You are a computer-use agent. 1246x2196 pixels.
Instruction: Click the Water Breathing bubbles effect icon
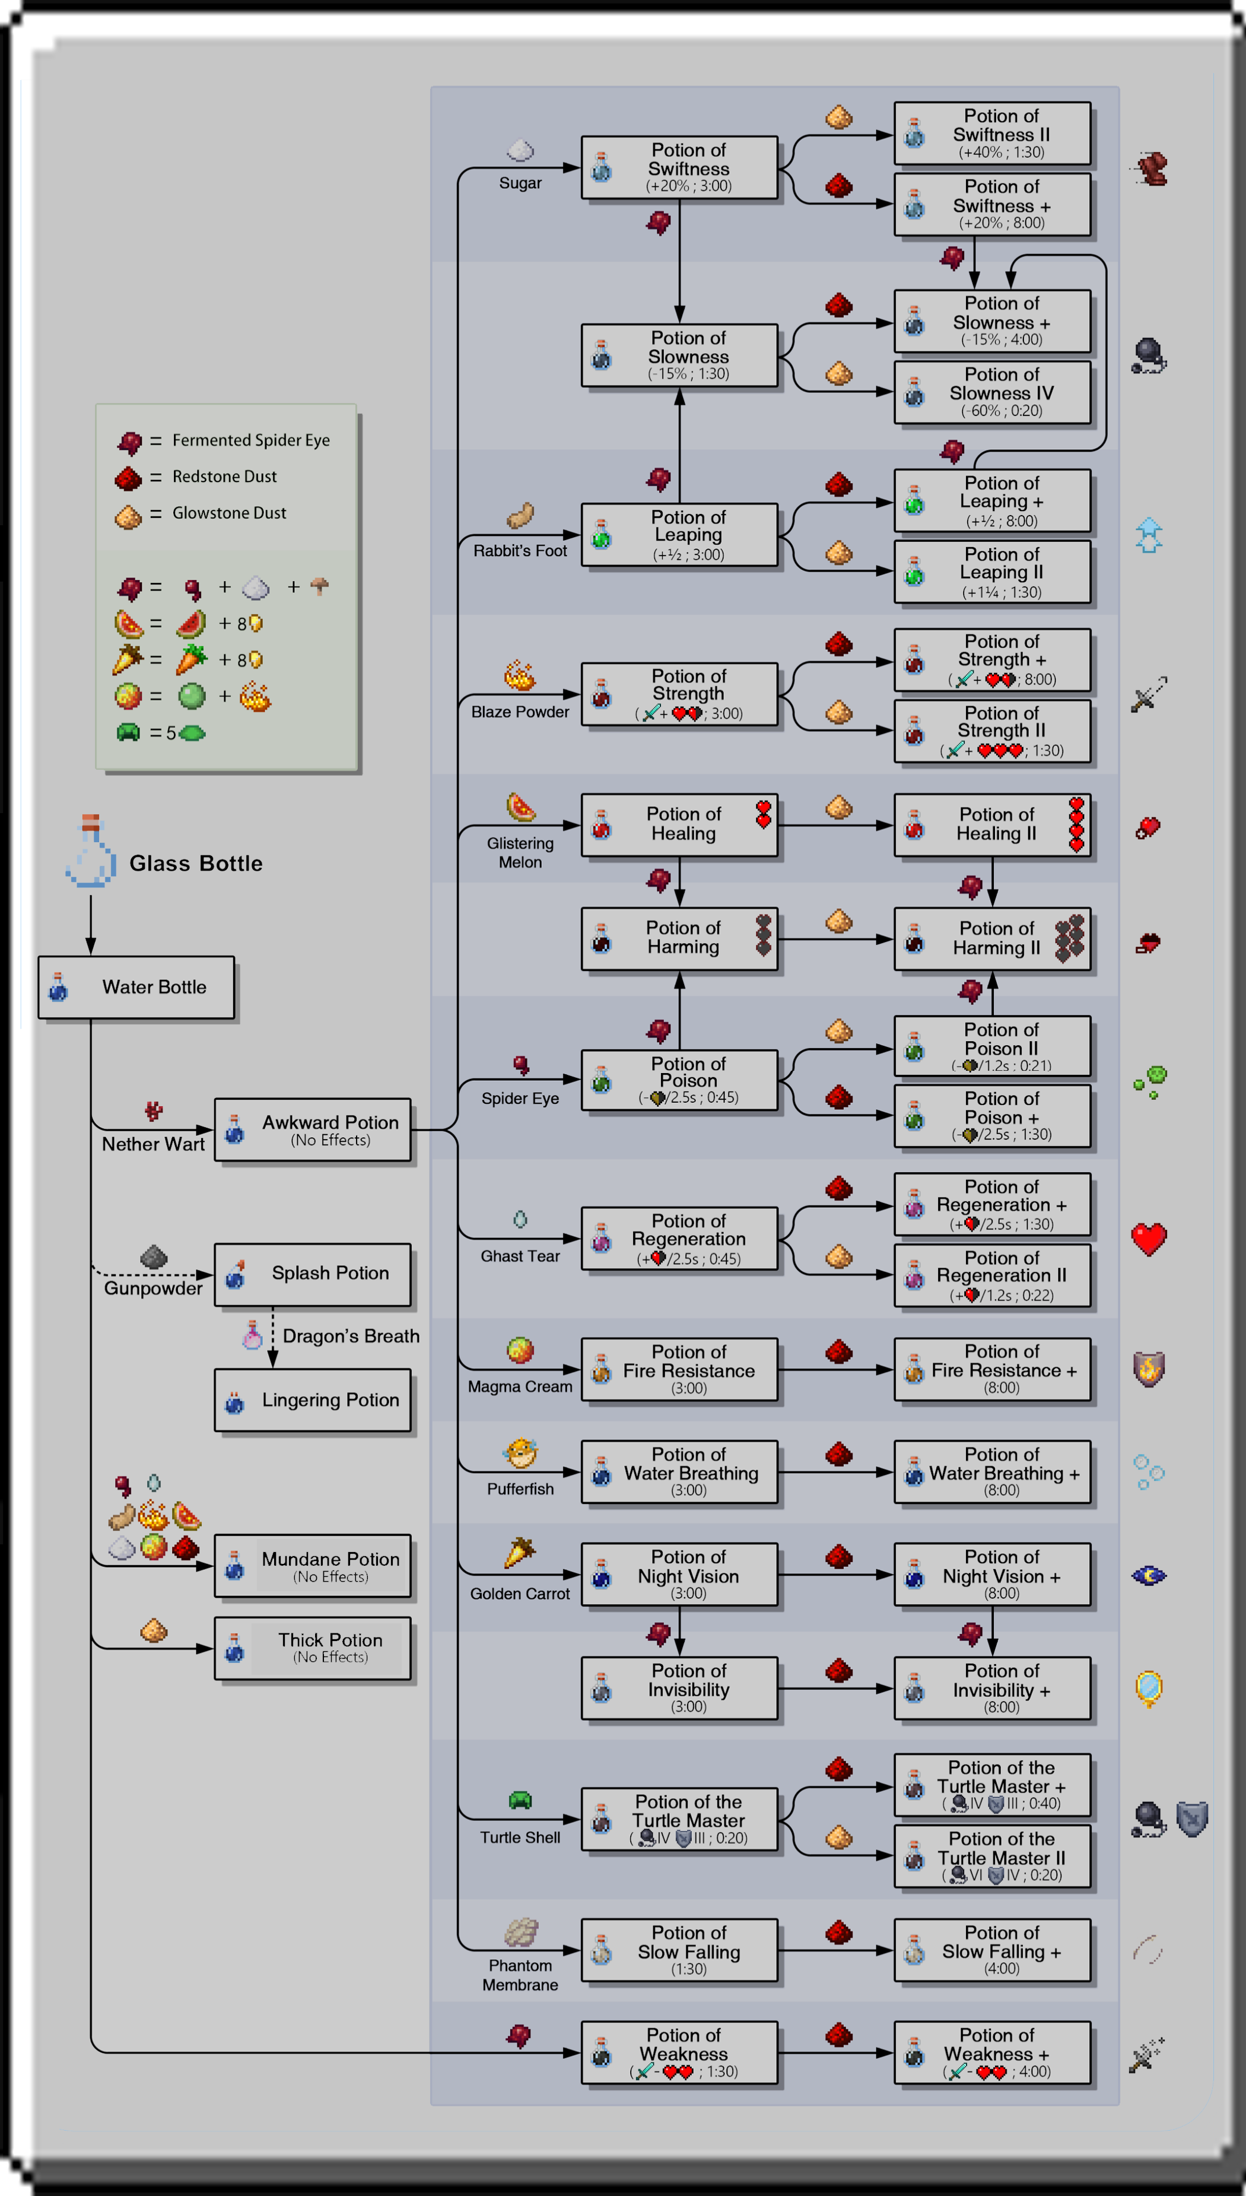[1149, 1472]
